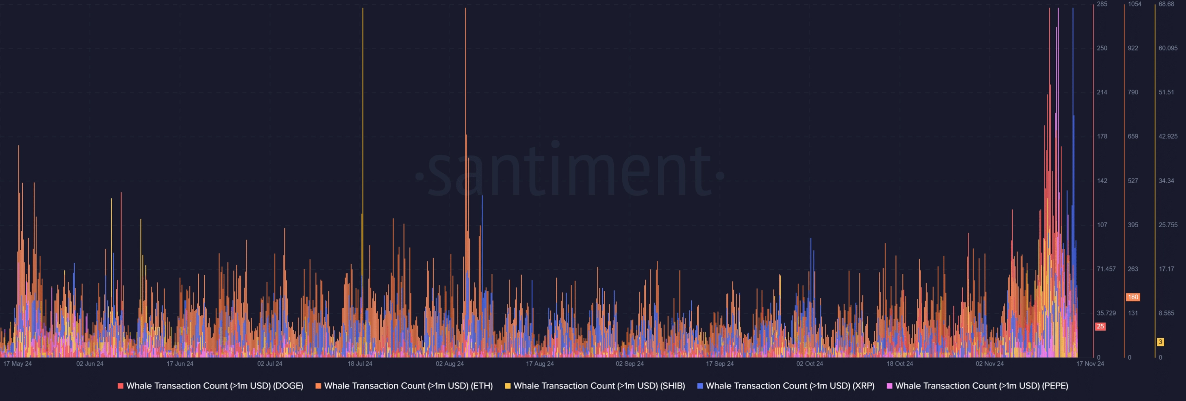The width and height of the screenshot is (1186, 401).
Task: Click the 17 Aug 24 date label
Action: coord(540,364)
